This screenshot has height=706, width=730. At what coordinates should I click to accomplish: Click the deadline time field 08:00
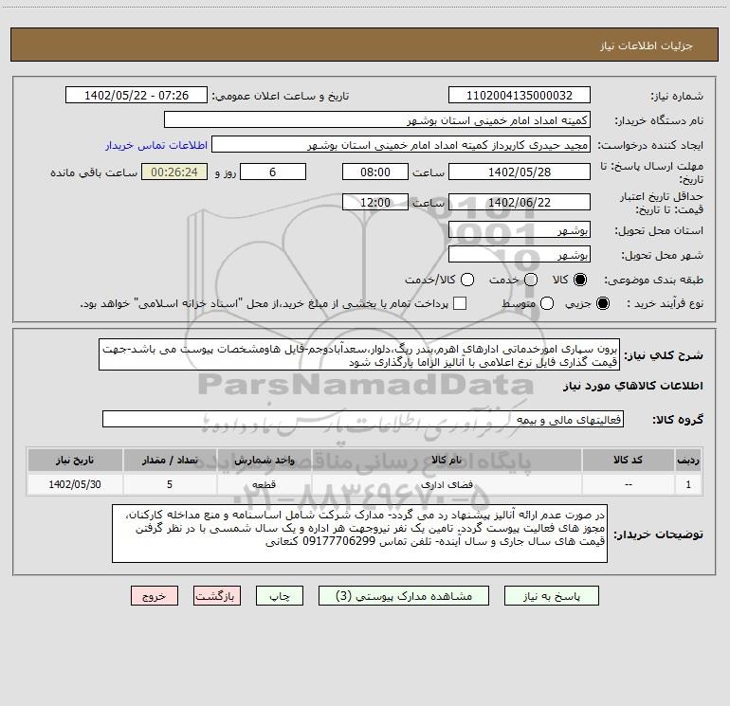coord(375,172)
